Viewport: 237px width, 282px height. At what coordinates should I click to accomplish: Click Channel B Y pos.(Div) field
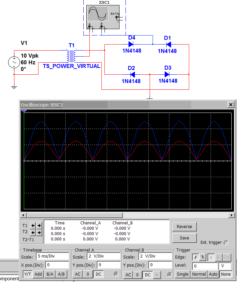coord(160,265)
